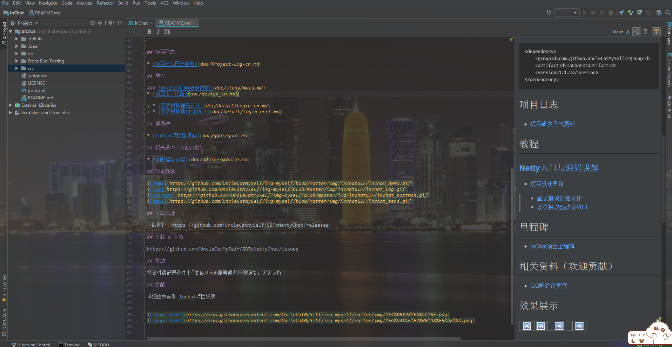Switch view to editor only

point(628,32)
